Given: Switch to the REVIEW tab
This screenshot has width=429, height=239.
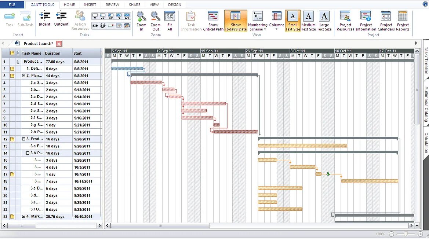Looking at the screenshot, I should pos(112,5).
